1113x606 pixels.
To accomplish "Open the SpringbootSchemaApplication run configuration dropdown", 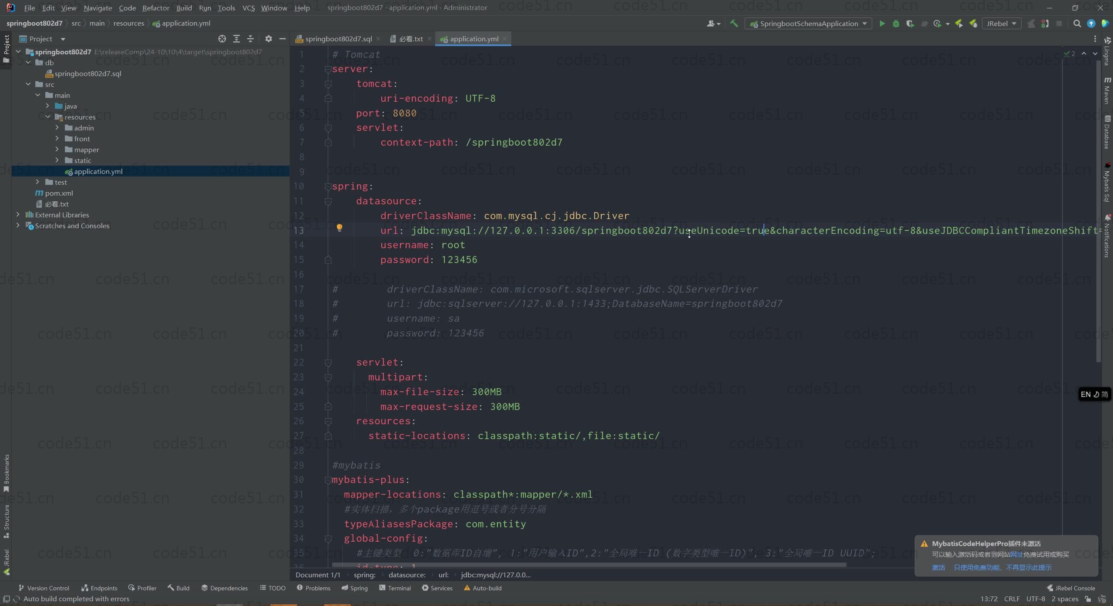I will pyautogui.click(x=809, y=23).
